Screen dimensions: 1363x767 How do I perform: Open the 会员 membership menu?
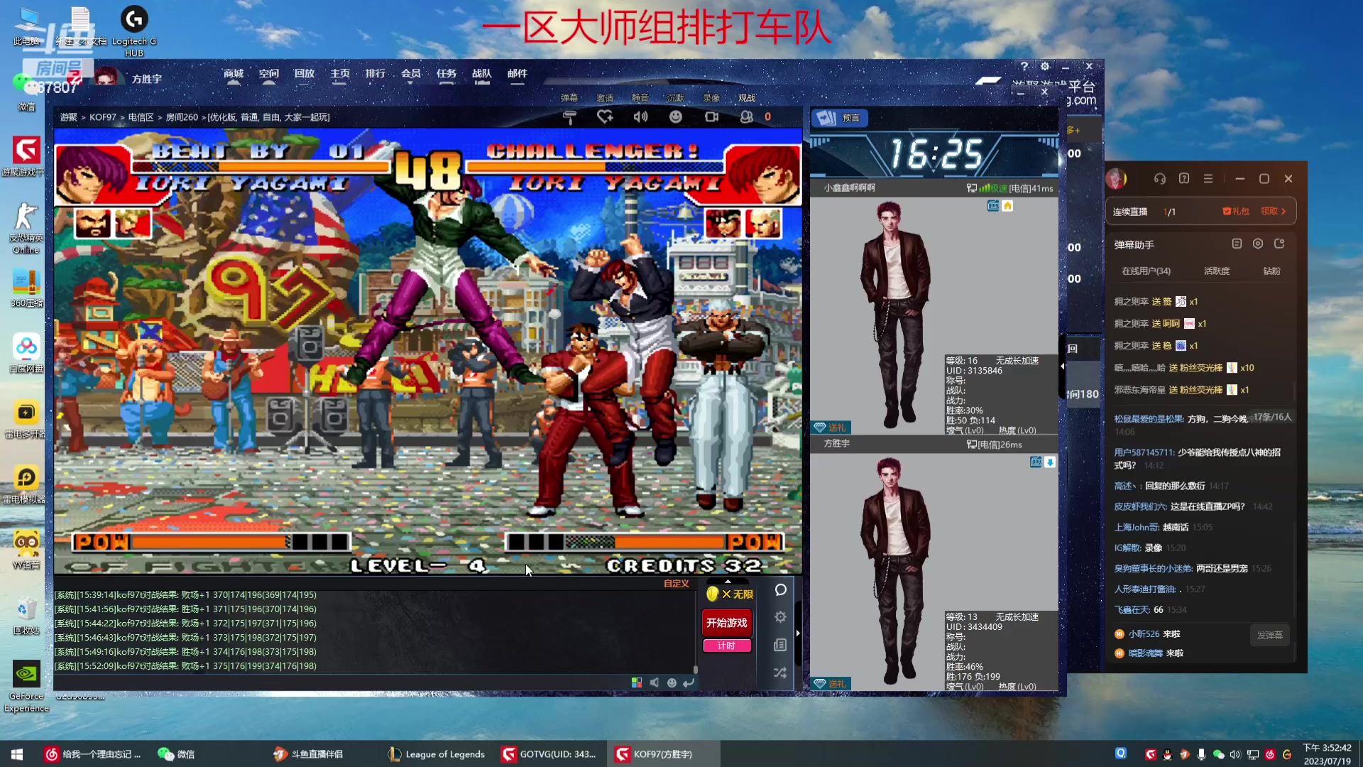411,74
